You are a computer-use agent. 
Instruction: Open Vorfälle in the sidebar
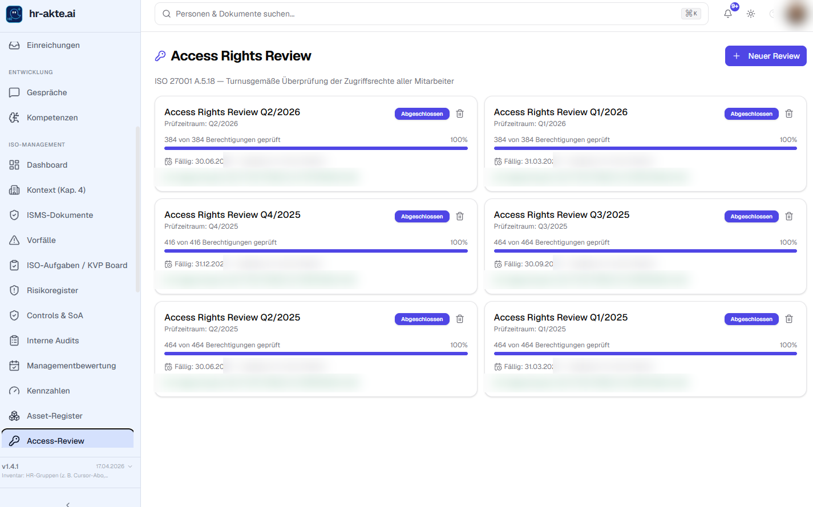(68, 240)
